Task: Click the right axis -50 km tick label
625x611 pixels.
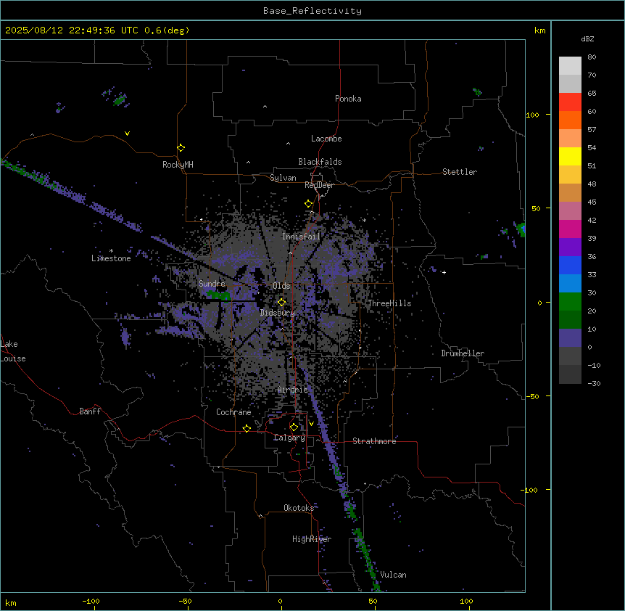Action: (532, 396)
